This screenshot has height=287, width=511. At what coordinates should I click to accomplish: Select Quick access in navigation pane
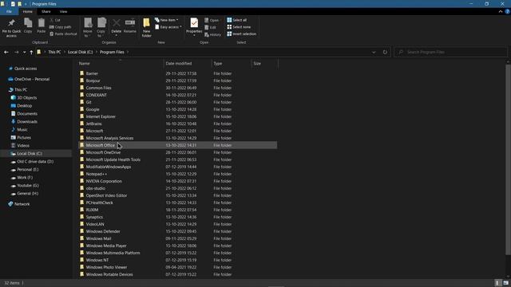click(x=26, y=69)
